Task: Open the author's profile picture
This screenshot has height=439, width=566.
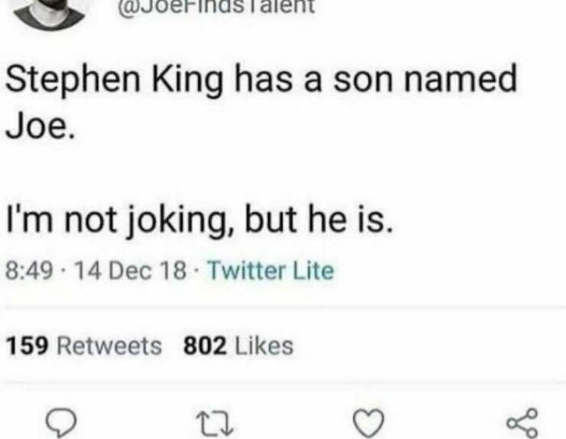Action: point(49,11)
